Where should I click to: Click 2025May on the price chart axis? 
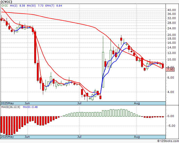(x=7, y=103)
